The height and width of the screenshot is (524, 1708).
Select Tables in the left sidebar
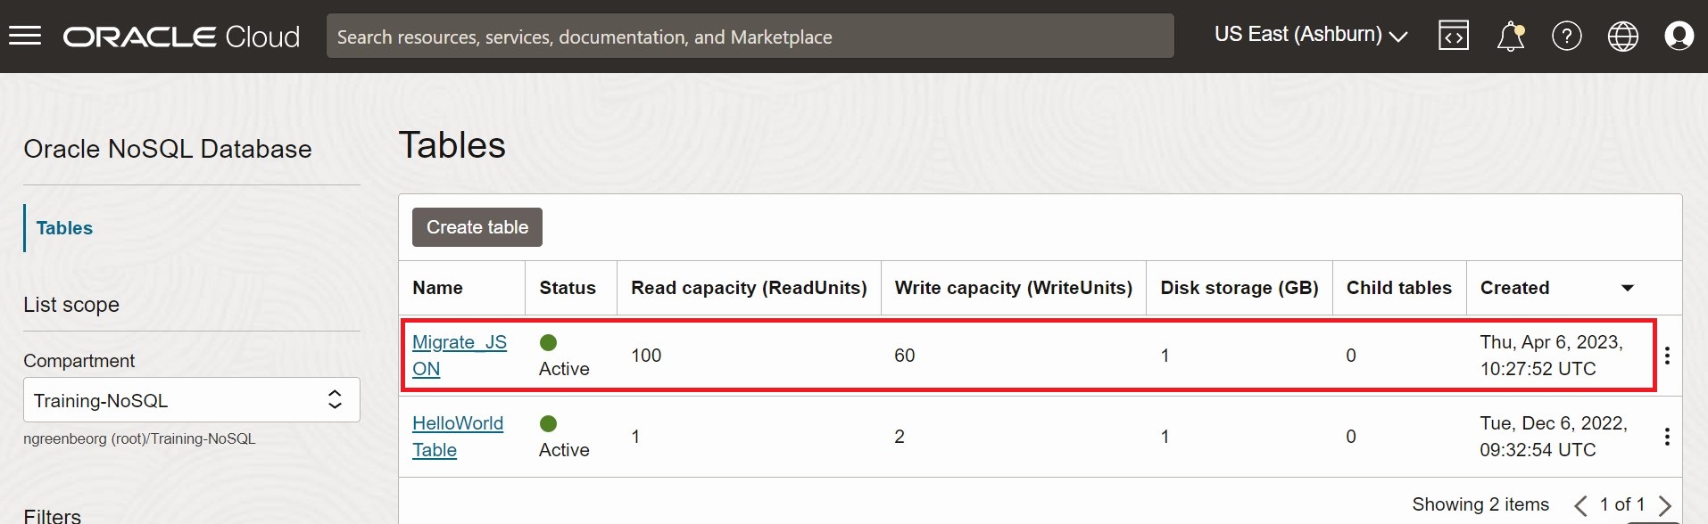64,228
